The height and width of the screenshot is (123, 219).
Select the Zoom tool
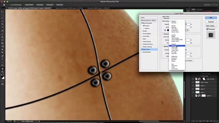[x=2, y=72]
